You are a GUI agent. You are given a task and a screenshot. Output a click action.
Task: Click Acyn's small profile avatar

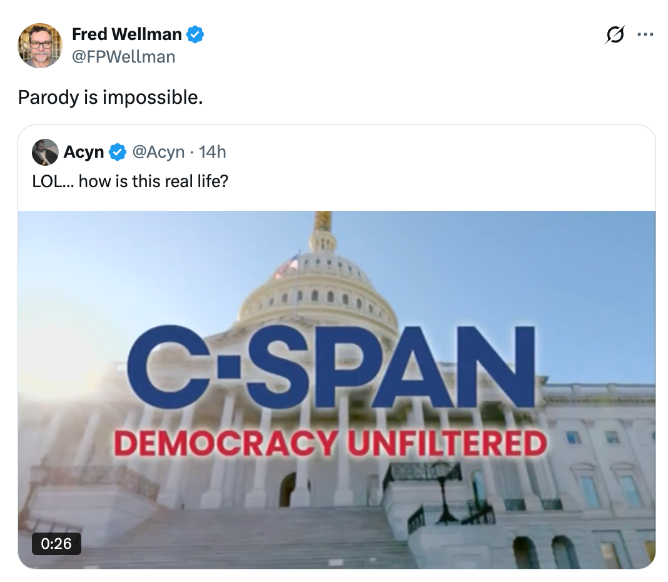point(45,152)
